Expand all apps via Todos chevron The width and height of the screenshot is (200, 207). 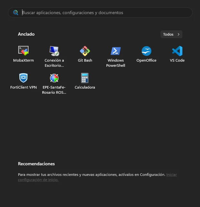click(179, 34)
